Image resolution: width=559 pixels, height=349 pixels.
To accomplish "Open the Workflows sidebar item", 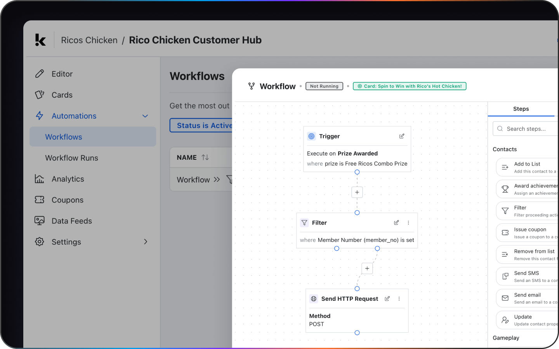I will 93,137.
